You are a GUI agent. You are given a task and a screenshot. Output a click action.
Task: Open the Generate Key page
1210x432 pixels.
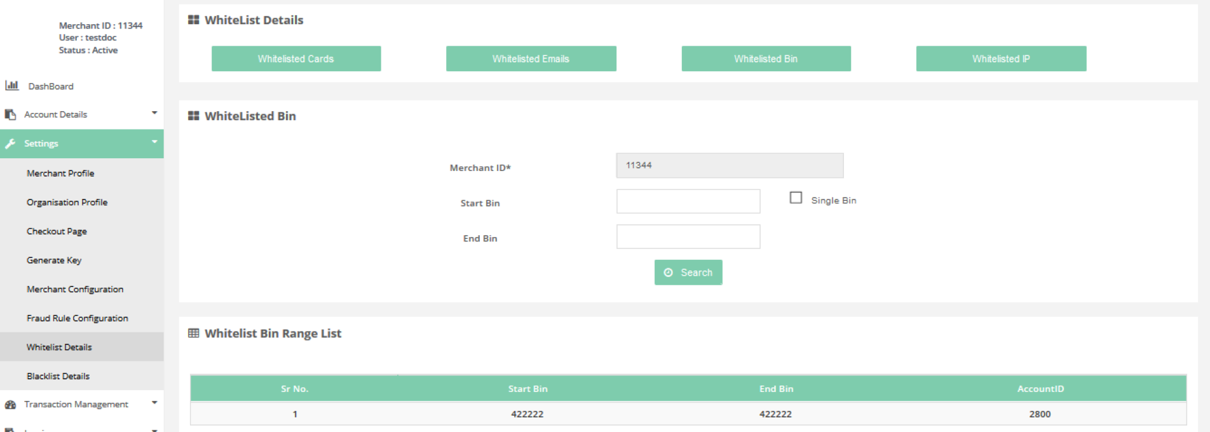pyautogui.click(x=54, y=260)
